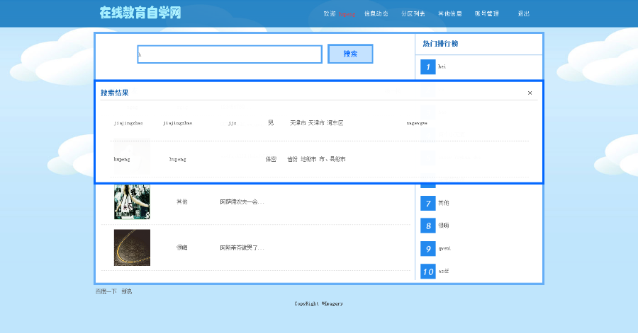Click 保密 in the hupeng row
The height and width of the screenshot is (333, 638).
(x=271, y=159)
